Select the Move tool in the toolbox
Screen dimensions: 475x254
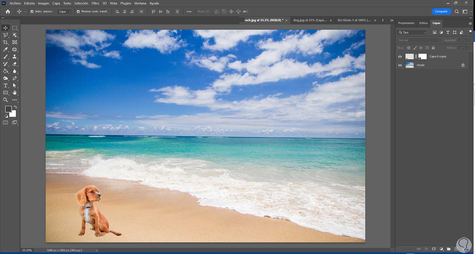coord(5,28)
